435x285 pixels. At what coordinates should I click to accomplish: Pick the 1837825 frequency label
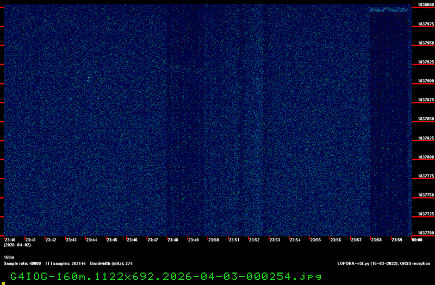click(426, 138)
